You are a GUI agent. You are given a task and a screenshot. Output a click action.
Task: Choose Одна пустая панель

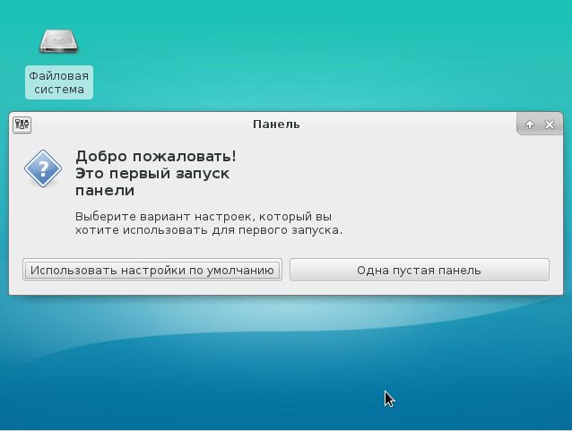tap(420, 270)
